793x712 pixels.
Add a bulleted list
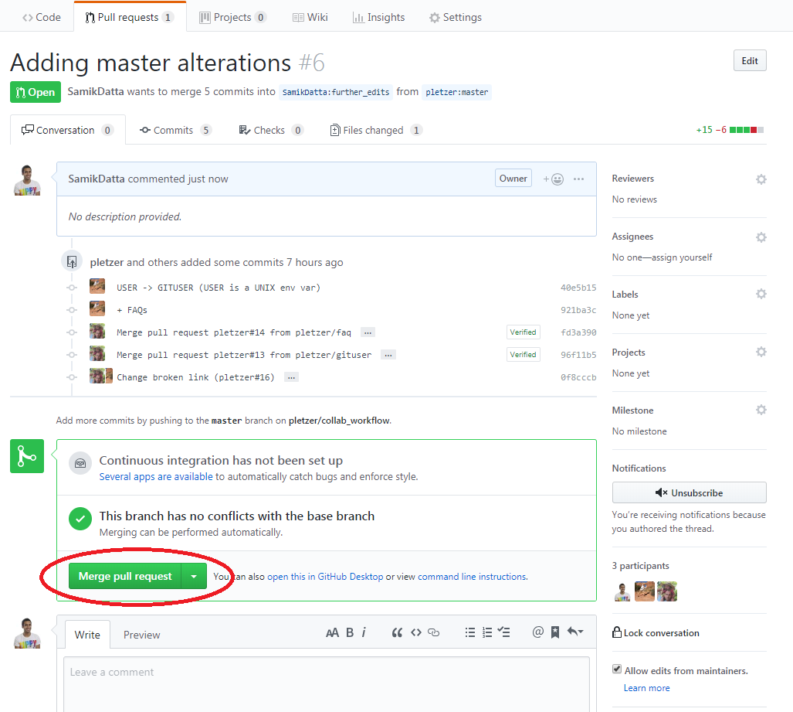pos(469,632)
